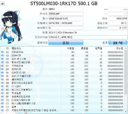
Task: Click the SMART list vertical scrollbar thumb
Action: (126, 72)
